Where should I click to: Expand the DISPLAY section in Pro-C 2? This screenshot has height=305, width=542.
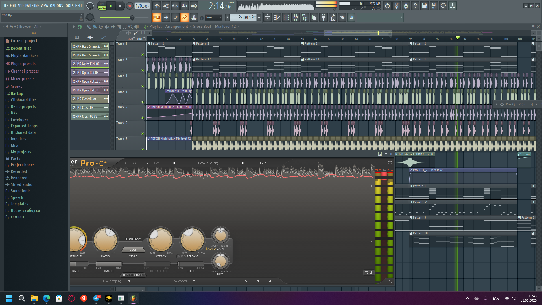[x=133, y=239]
